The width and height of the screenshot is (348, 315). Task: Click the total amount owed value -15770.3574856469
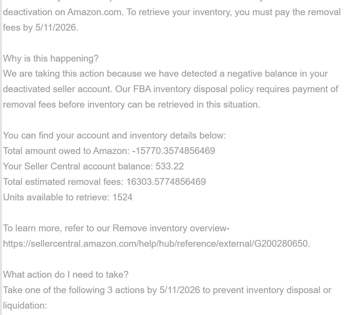173,151
